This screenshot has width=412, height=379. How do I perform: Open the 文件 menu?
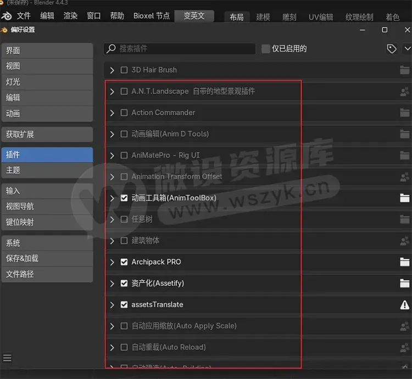(24, 16)
